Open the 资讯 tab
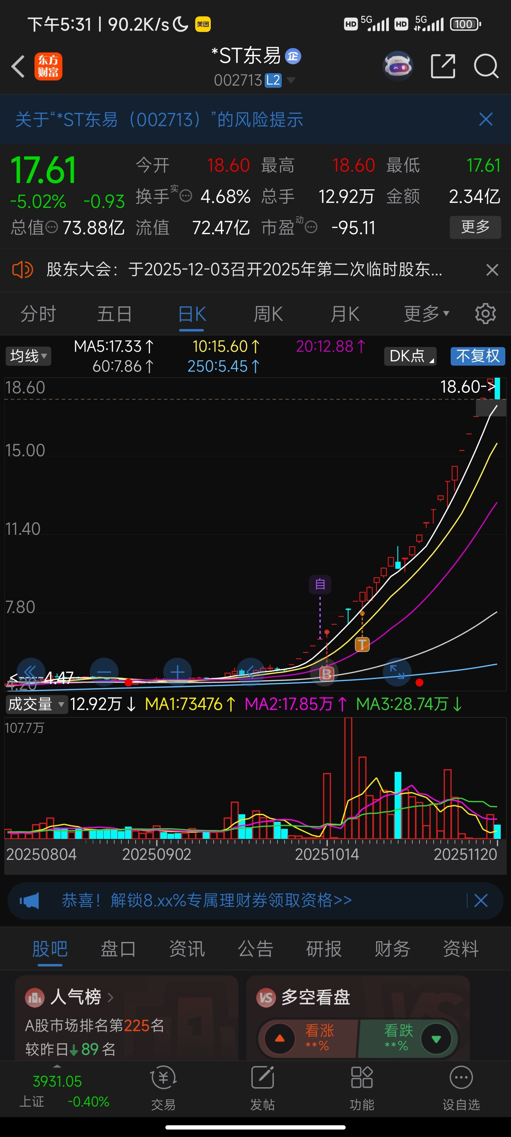This screenshot has height=1137, width=511. tap(187, 949)
